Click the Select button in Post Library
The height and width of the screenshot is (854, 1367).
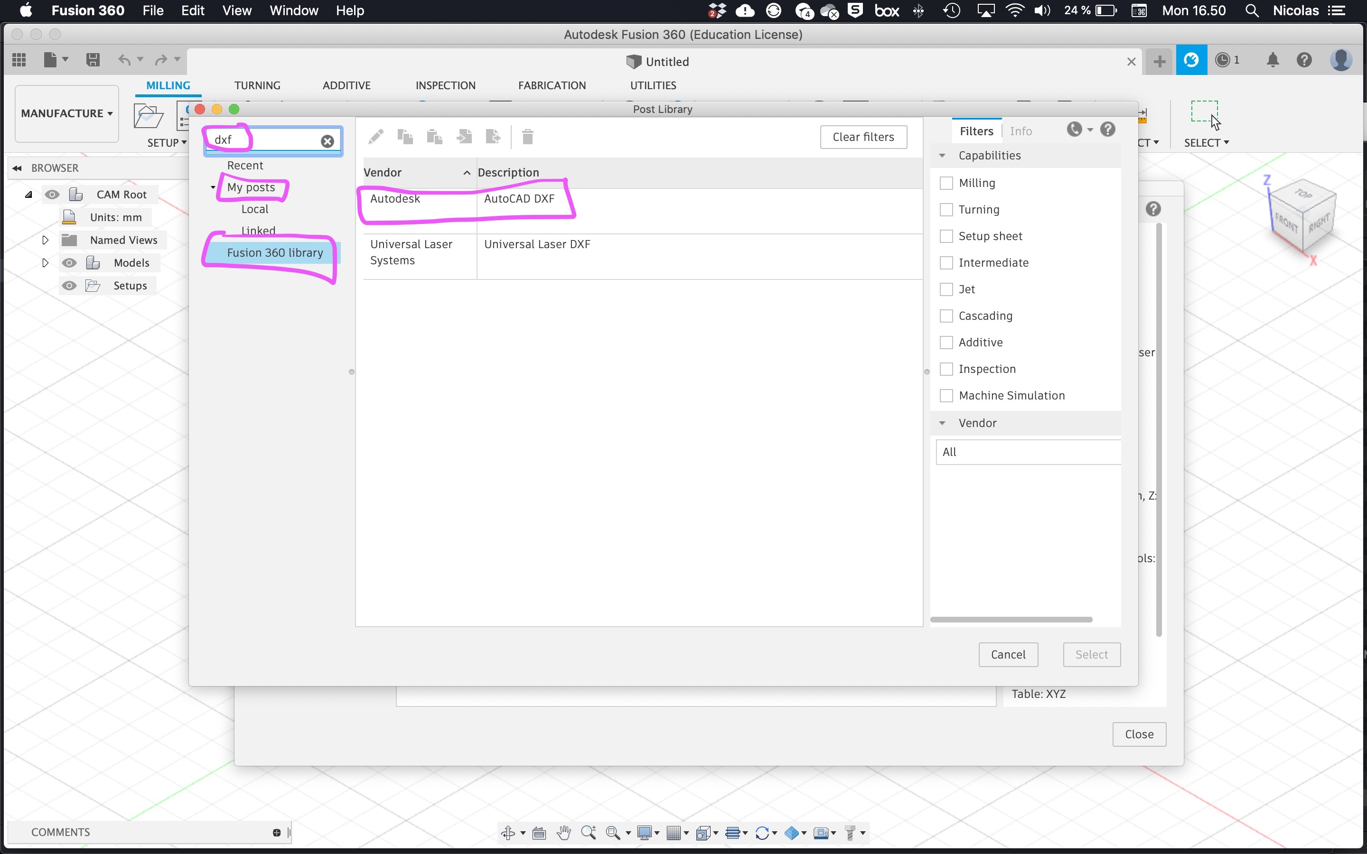pyautogui.click(x=1091, y=655)
